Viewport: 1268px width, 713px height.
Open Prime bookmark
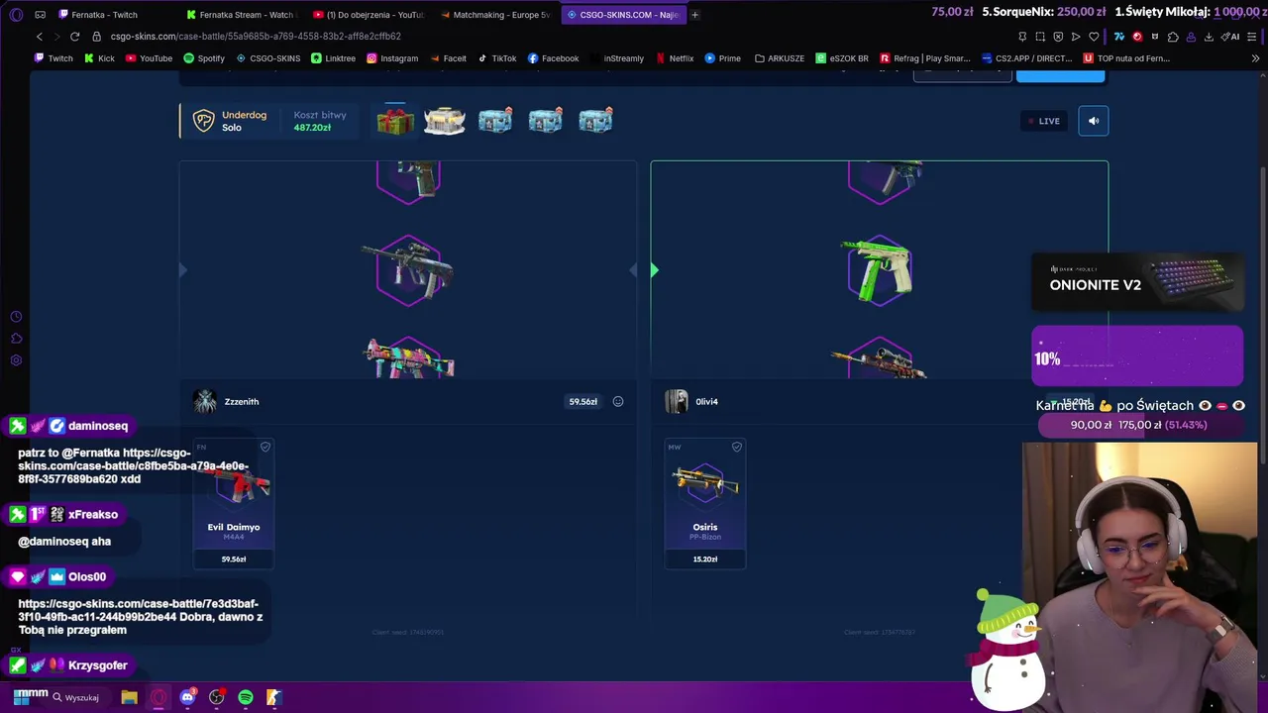coord(723,58)
